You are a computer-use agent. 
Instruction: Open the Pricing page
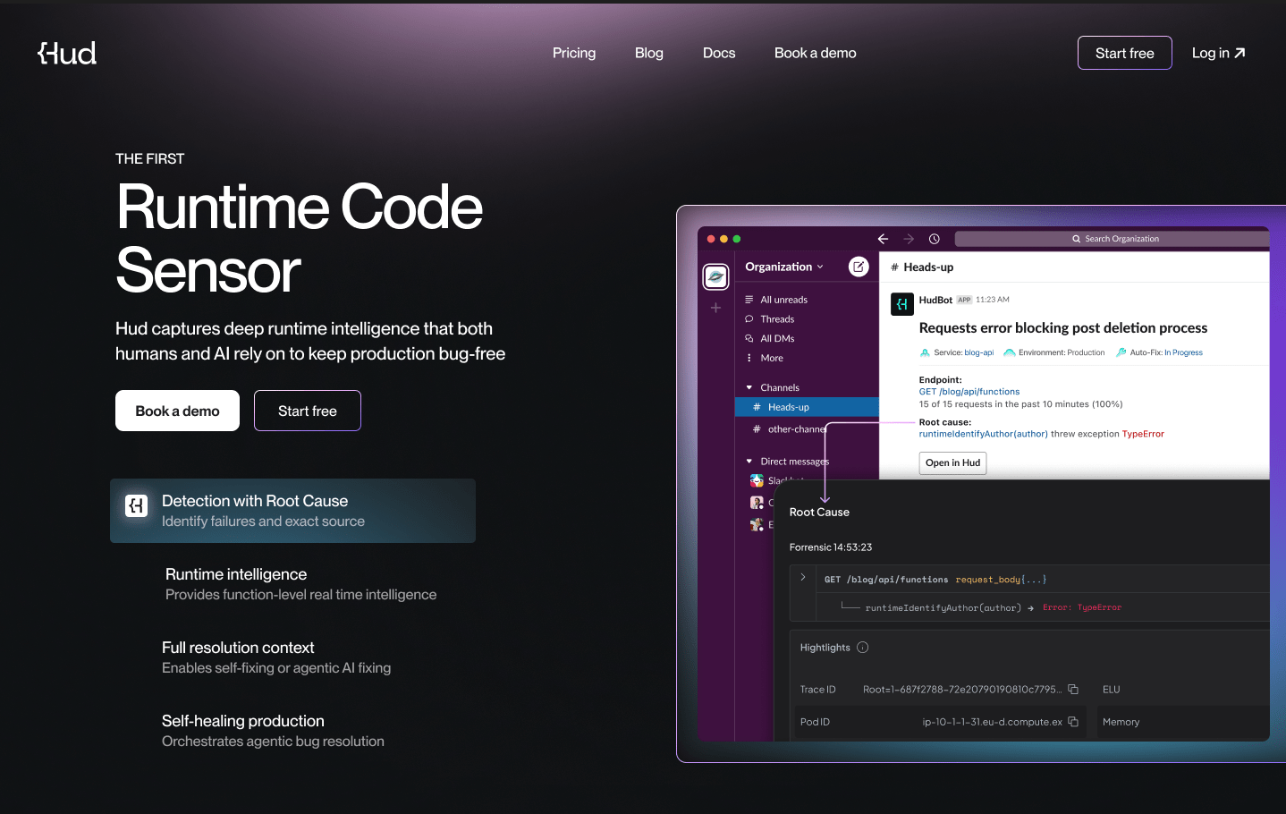pyautogui.click(x=574, y=53)
